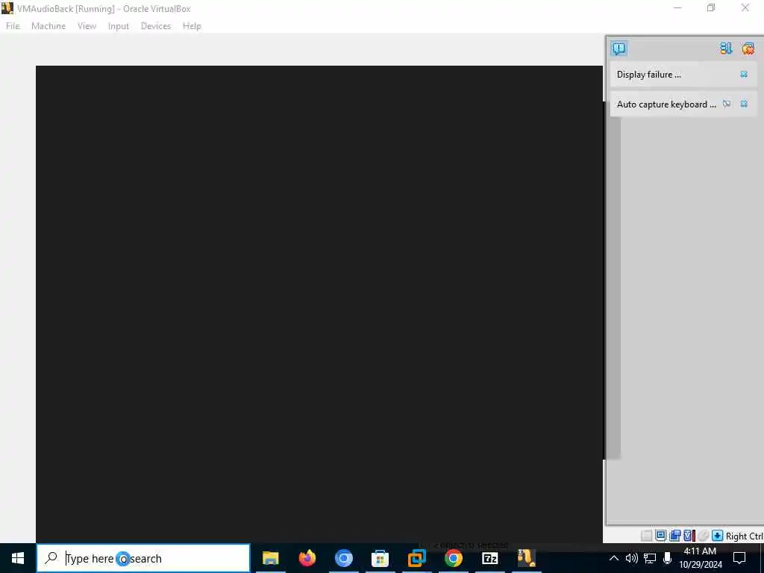This screenshot has height=573, width=764.
Task: Click the overlapping blue windows status icon
Action: tap(674, 536)
